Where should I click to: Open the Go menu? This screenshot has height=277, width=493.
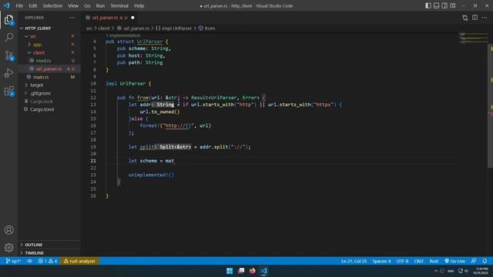pyautogui.click(x=87, y=5)
